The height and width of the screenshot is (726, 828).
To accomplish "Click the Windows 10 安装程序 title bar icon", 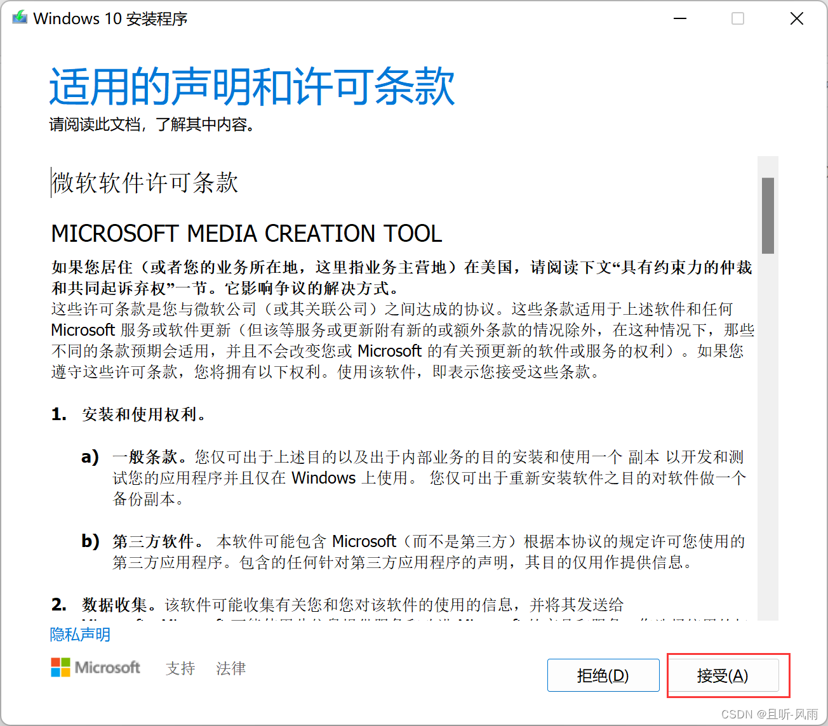I will pyautogui.click(x=20, y=18).
